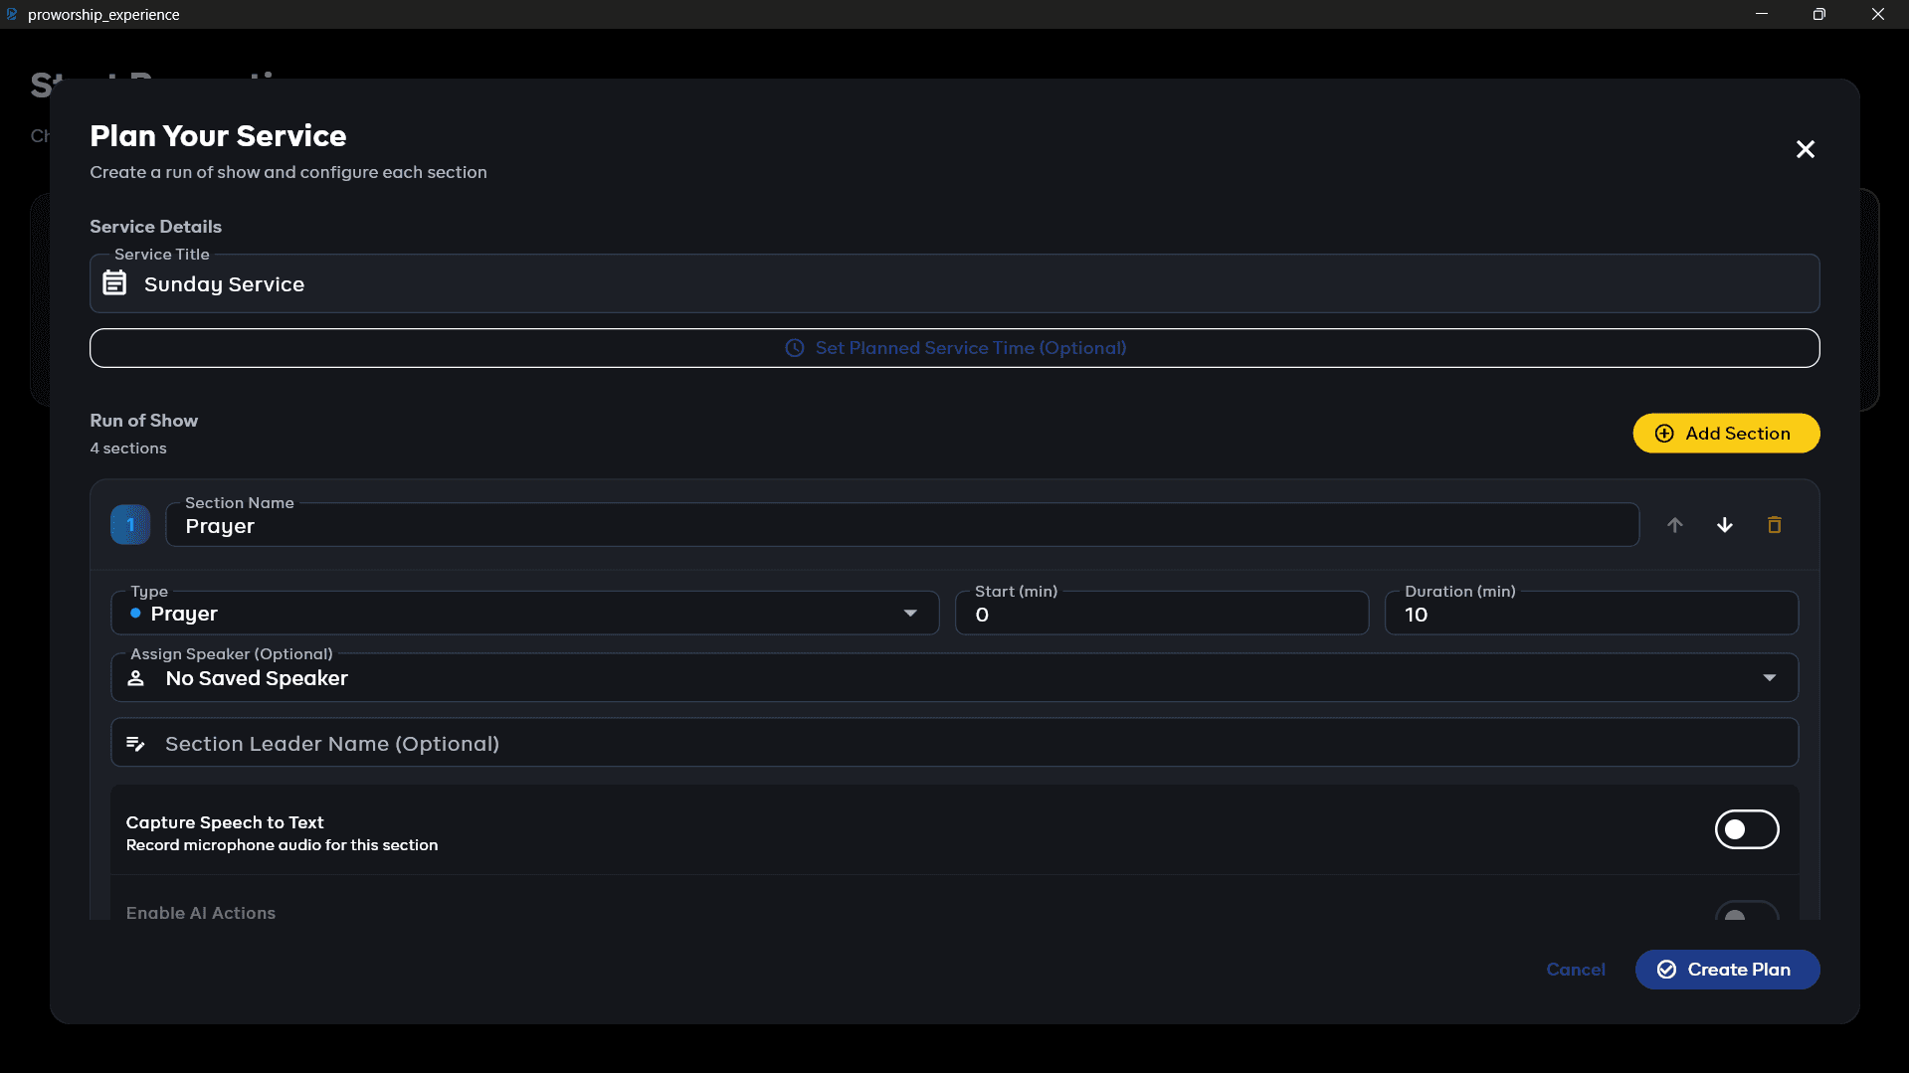Click the Start (min) input field
The image size is (1909, 1073).
point(1161,614)
